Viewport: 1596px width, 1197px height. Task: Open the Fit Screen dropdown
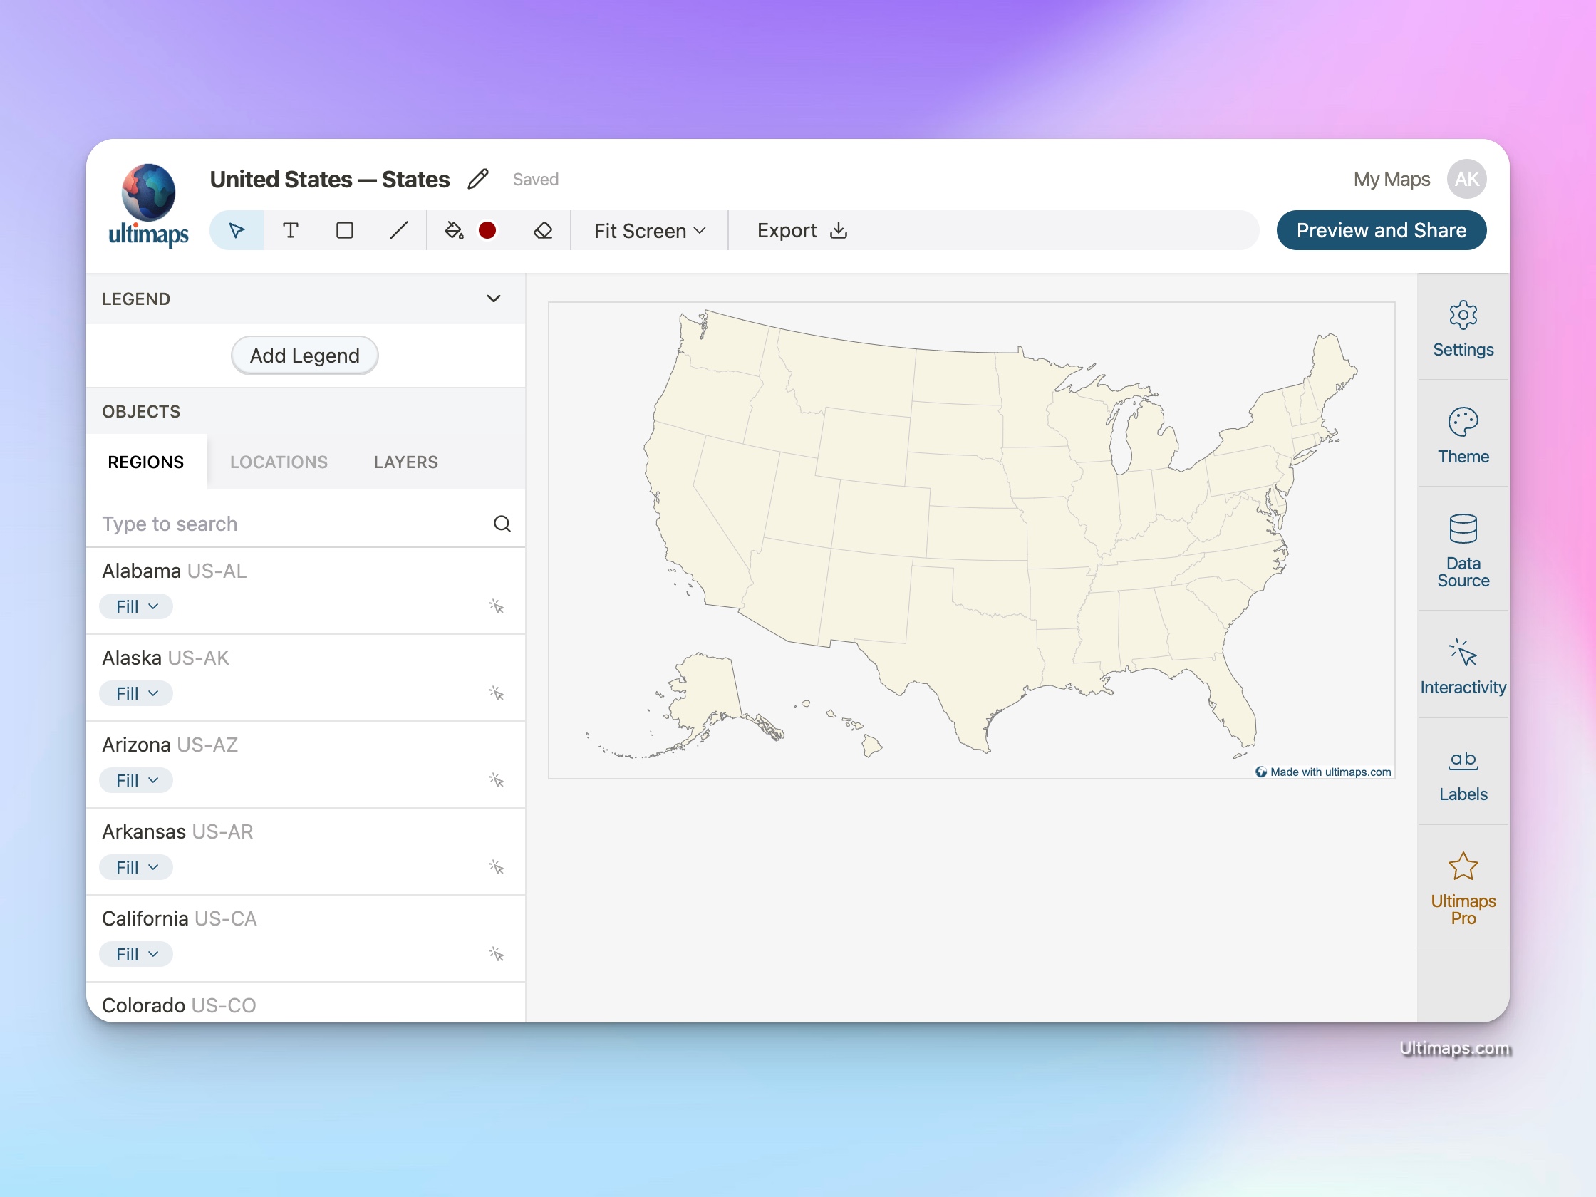[x=647, y=230]
